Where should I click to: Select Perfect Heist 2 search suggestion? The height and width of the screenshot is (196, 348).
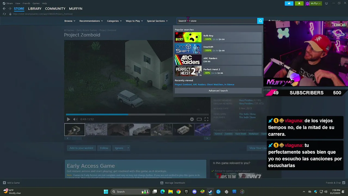pyautogui.click(x=218, y=71)
